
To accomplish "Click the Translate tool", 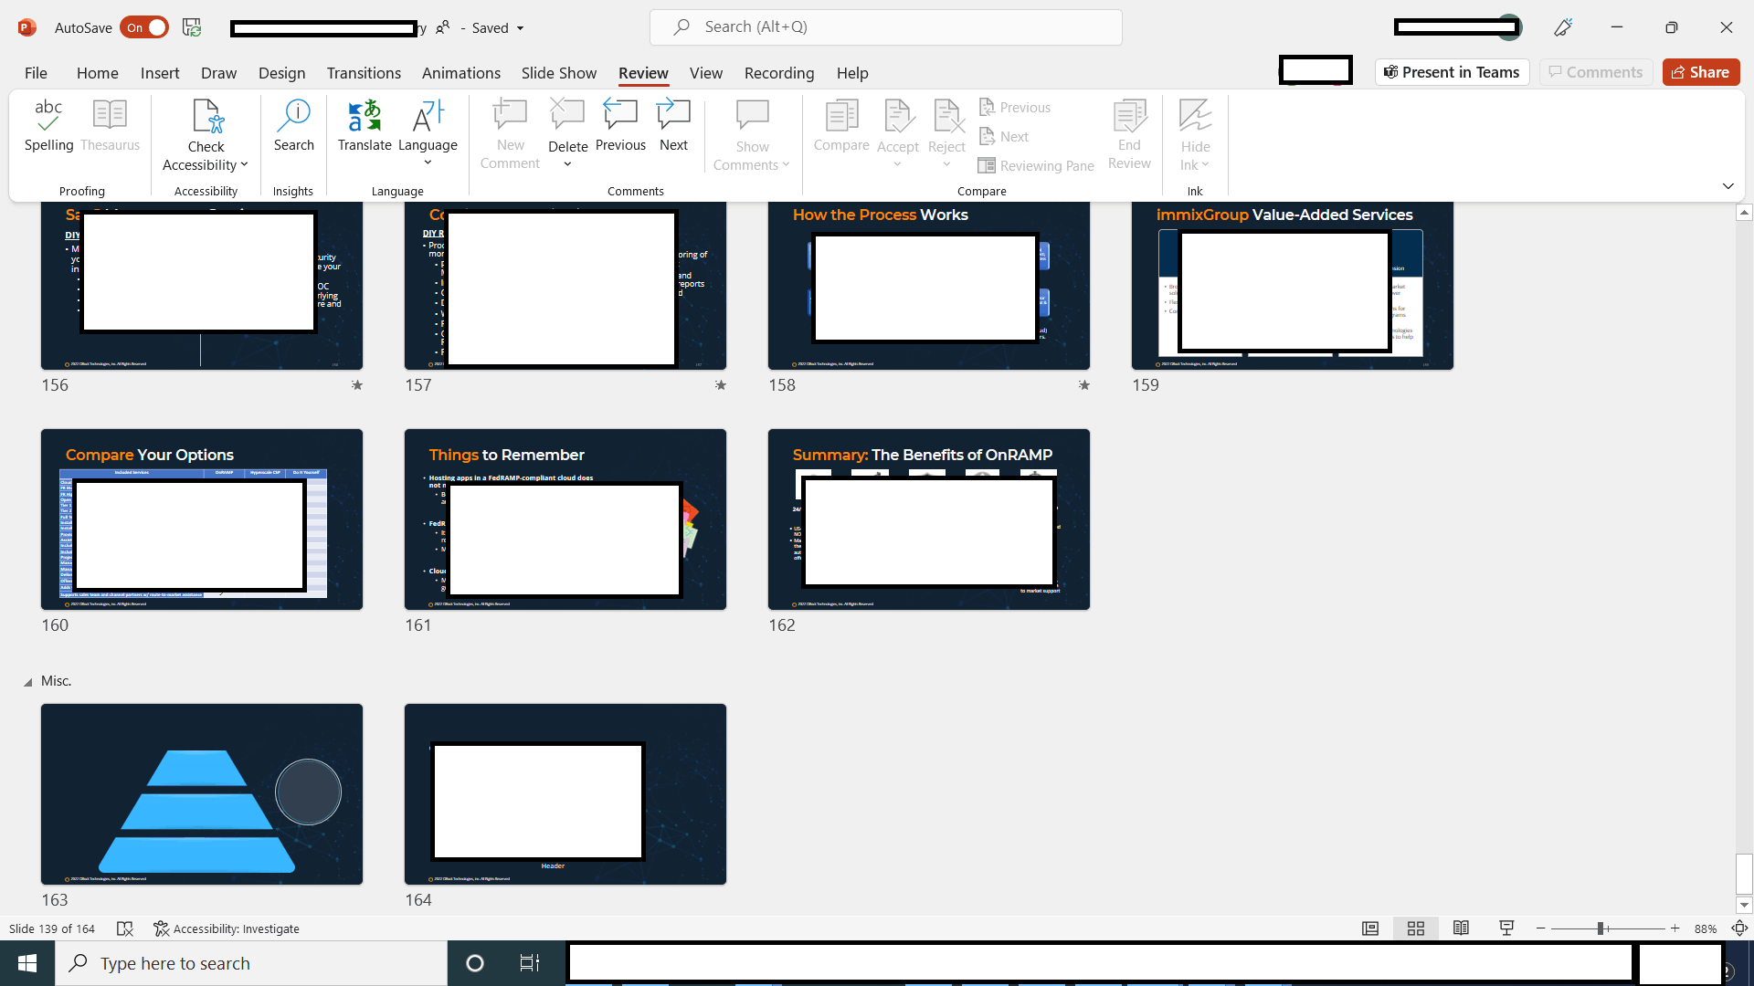I will tap(365, 126).
